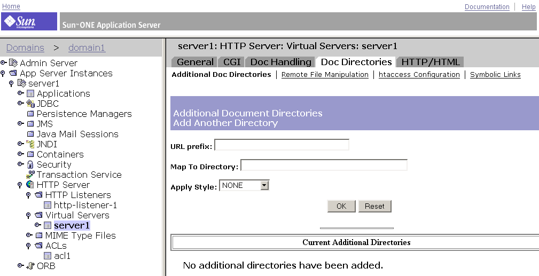Screen dimensions: 539x276
Task: Select the Doc Directories tab
Action: click(356, 62)
